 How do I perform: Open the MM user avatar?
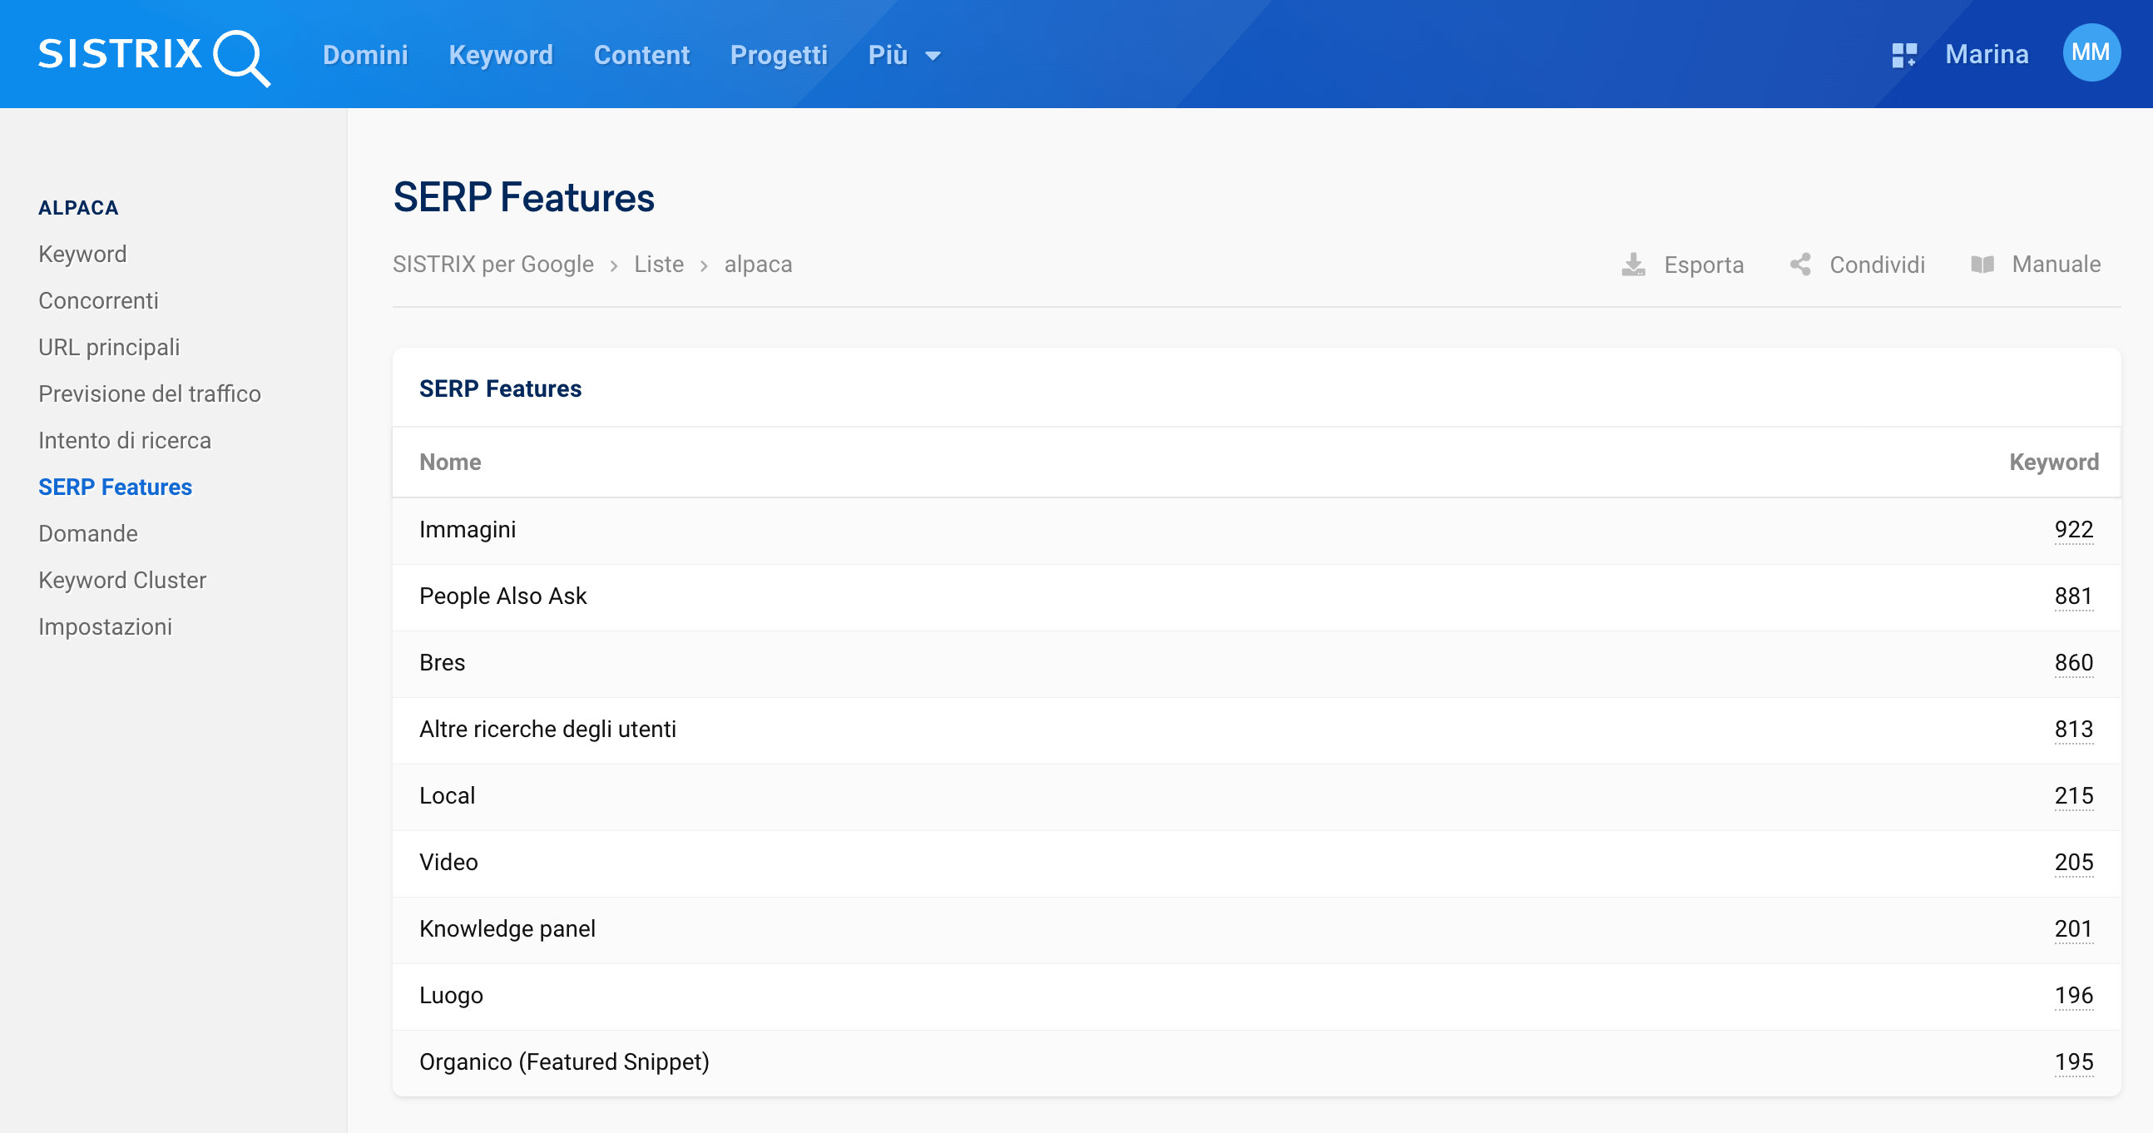[x=2091, y=53]
